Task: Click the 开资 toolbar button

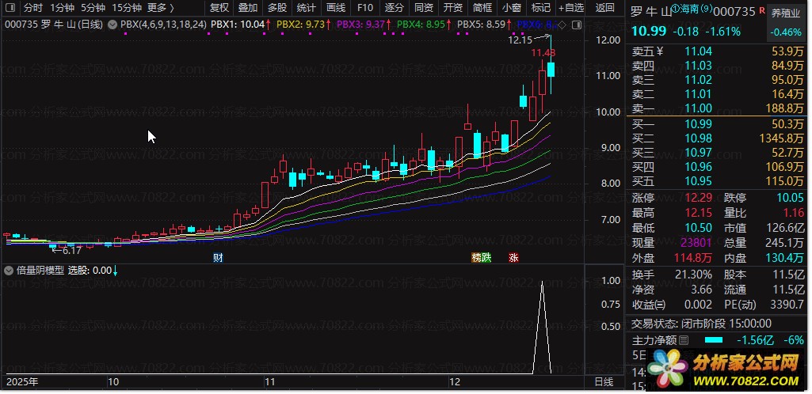Action: pyautogui.click(x=453, y=8)
